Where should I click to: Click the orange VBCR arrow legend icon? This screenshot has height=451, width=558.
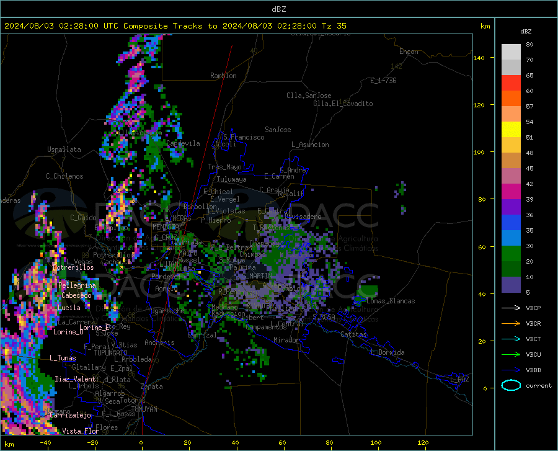click(511, 324)
